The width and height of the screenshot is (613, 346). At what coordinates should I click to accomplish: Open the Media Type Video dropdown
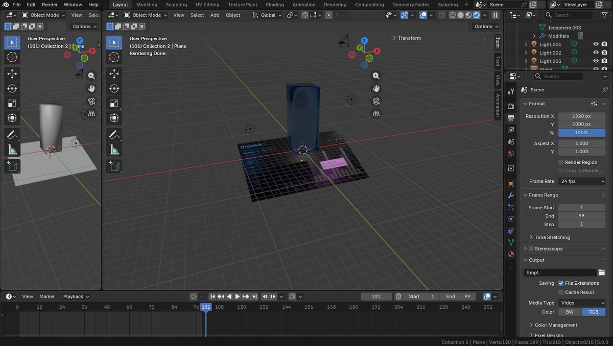pos(582,303)
